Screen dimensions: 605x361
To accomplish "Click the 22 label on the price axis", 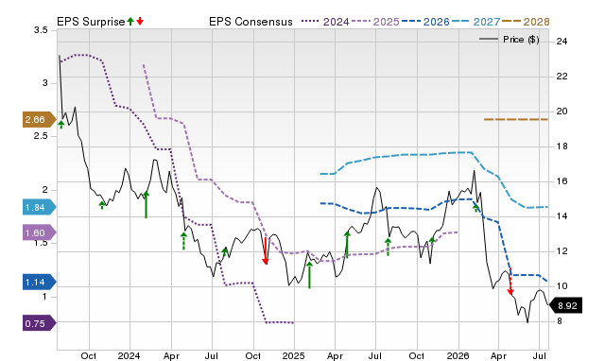I will click(x=562, y=77).
